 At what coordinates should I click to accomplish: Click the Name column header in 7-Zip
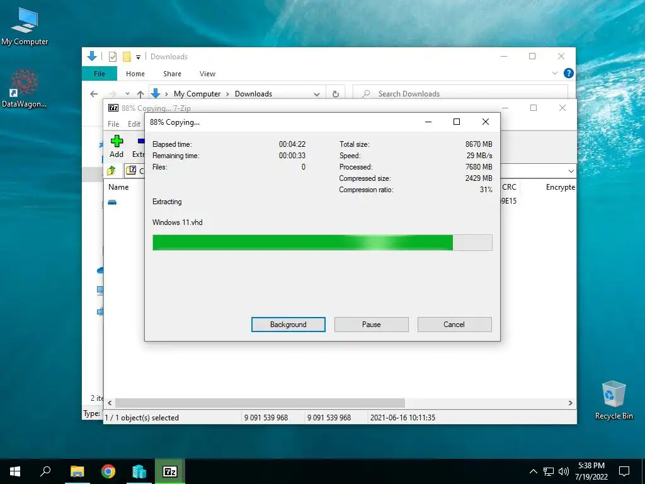[x=118, y=187]
